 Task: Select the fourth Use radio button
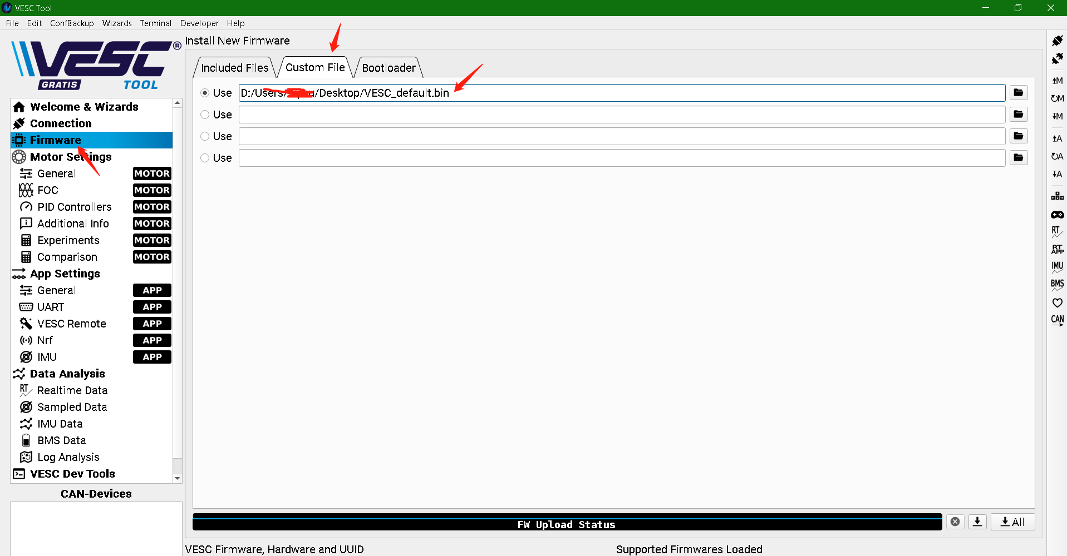click(x=205, y=158)
